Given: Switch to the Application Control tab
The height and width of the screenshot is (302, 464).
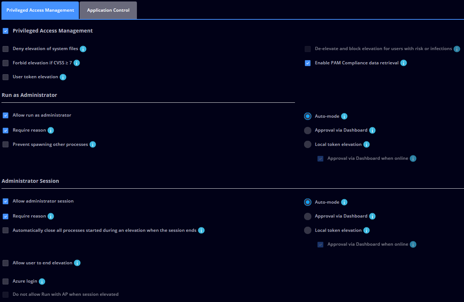Looking at the screenshot, I should click(108, 10).
